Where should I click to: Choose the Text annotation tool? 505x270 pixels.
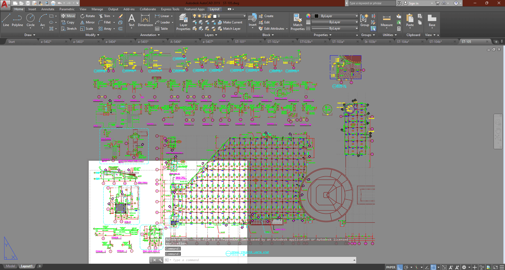pyautogui.click(x=131, y=20)
